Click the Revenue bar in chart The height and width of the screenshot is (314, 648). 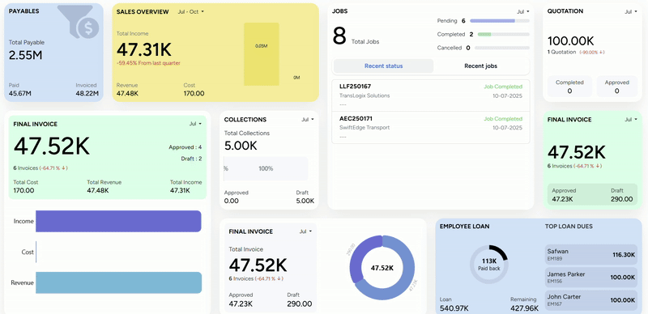pyautogui.click(x=118, y=282)
